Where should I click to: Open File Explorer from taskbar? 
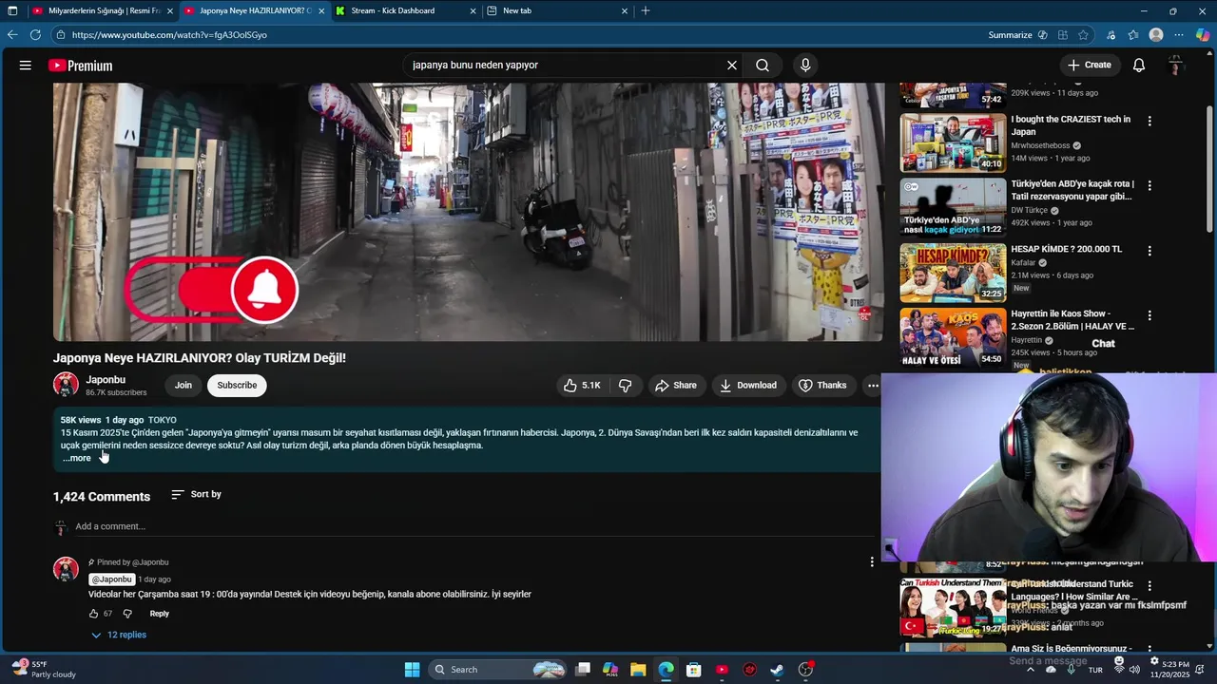[638, 670]
